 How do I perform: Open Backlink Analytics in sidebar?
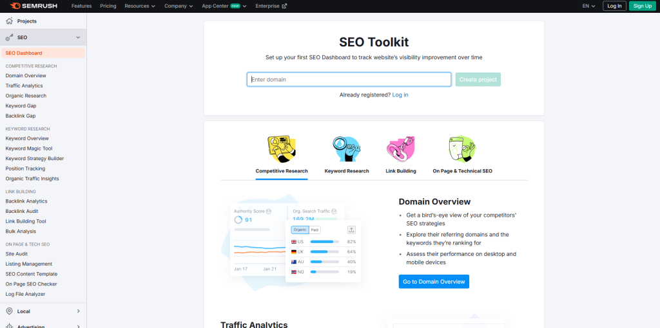point(26,201)
